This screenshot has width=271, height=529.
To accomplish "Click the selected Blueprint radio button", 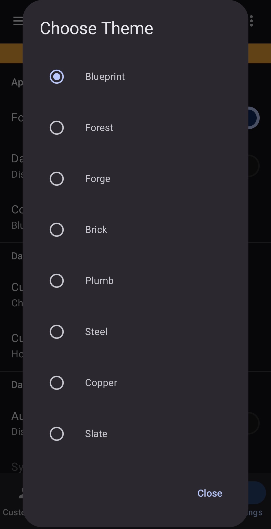I will click(x=57, y=76).
